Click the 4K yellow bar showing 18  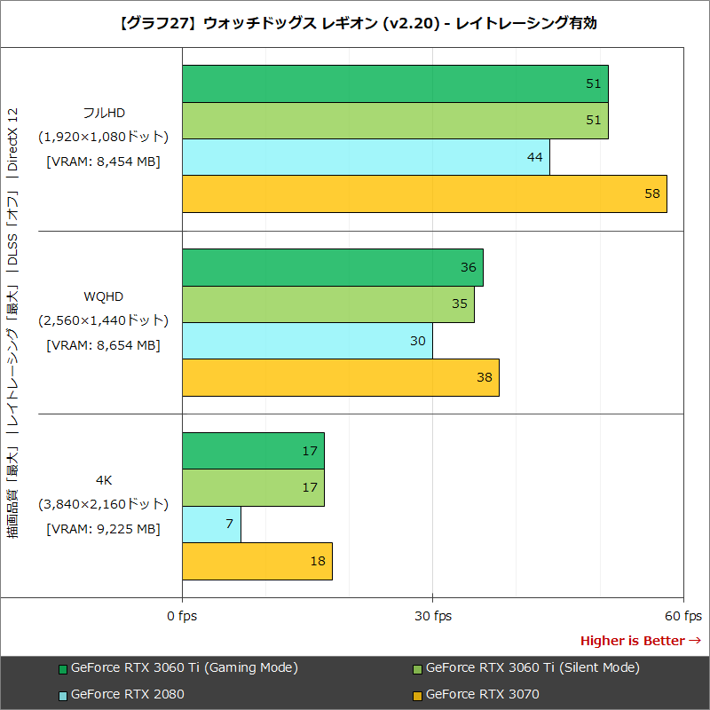coord(257,561)
